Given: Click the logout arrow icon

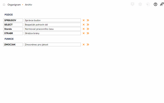Looking at the screenshot, I should point(148,4).
